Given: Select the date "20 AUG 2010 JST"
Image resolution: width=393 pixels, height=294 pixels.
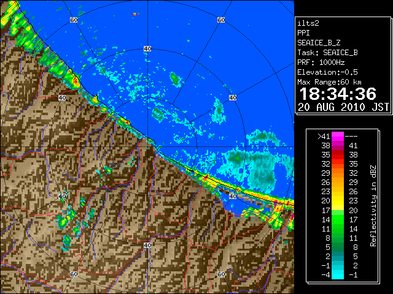Looking at the screenshot, I should tap(343, 107).
